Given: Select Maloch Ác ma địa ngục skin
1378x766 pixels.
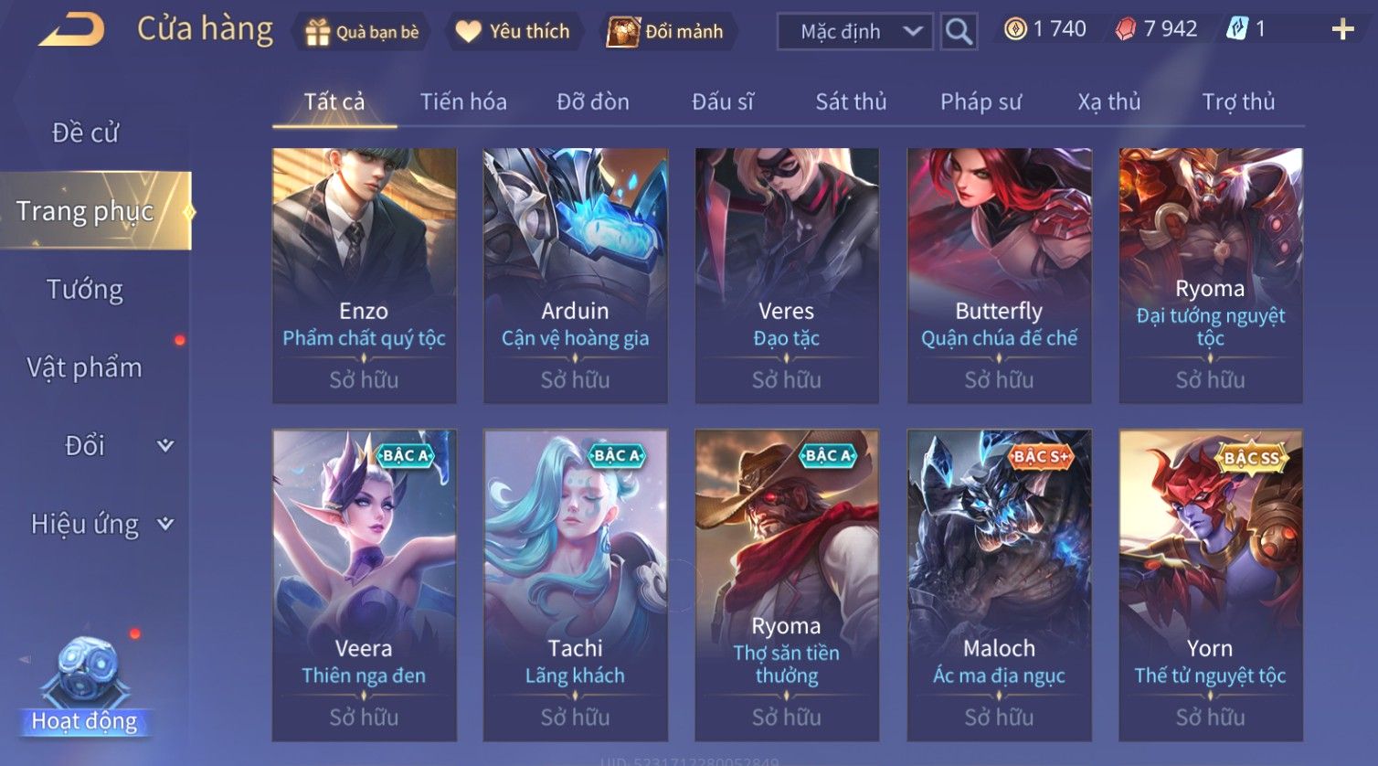Looking at the screenshot, I should click(x=999, y=585).
